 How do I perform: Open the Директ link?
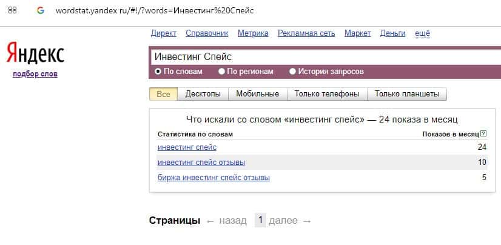click(164, 33)
